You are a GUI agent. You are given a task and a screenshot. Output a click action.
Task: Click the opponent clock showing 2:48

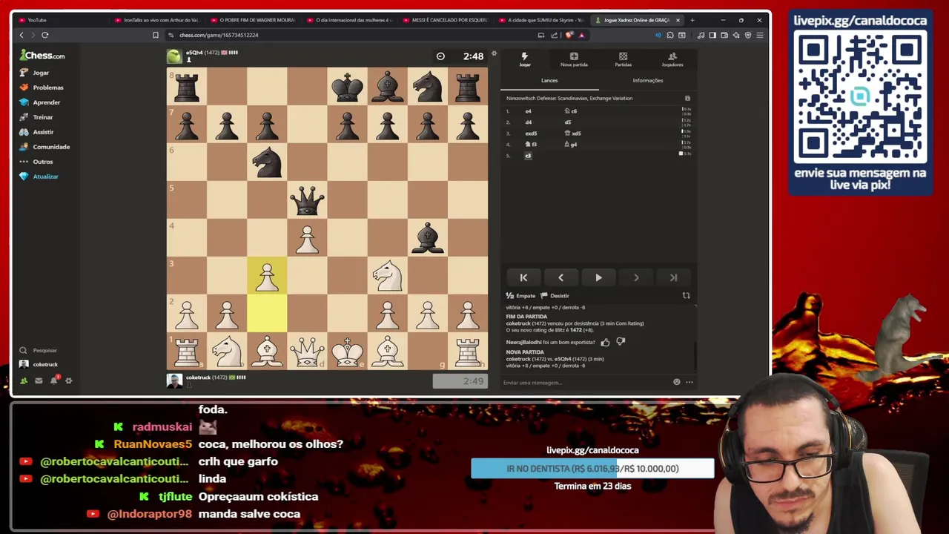[x=460, y=56]
